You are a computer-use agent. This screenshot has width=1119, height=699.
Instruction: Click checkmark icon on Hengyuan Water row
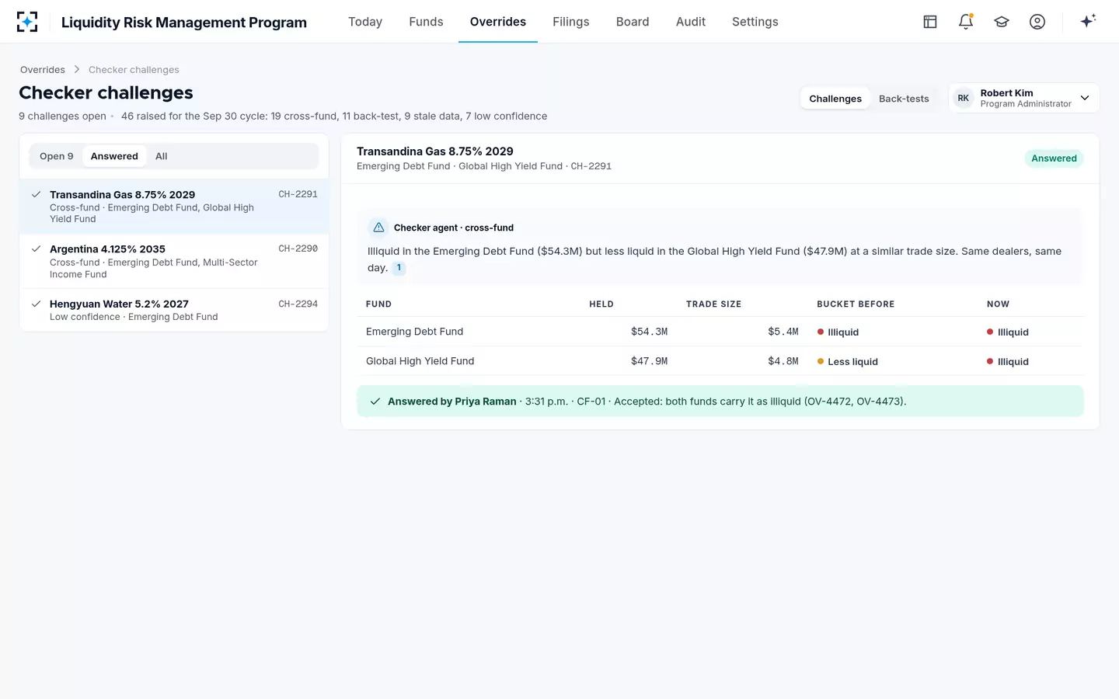(36, 304)
